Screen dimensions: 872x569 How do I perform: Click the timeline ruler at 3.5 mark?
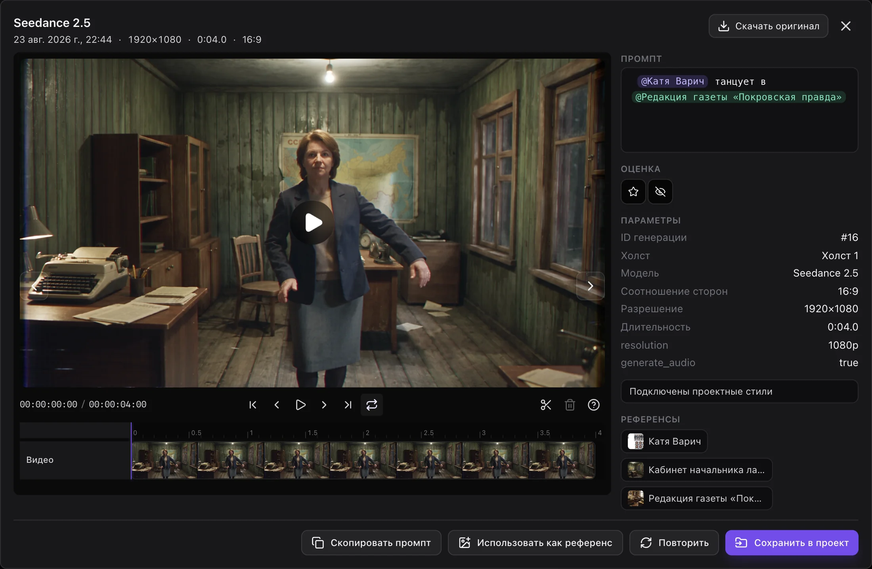[x=545, y=433]
